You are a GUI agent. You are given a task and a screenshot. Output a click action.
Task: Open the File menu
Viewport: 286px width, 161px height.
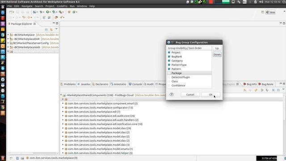click(9, 6)
